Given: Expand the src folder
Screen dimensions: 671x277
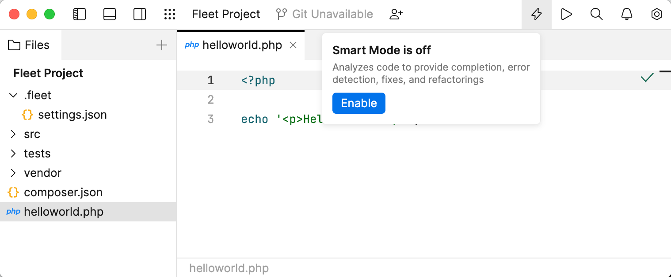Looking at the screenshot, I should (x=13, y=134).
